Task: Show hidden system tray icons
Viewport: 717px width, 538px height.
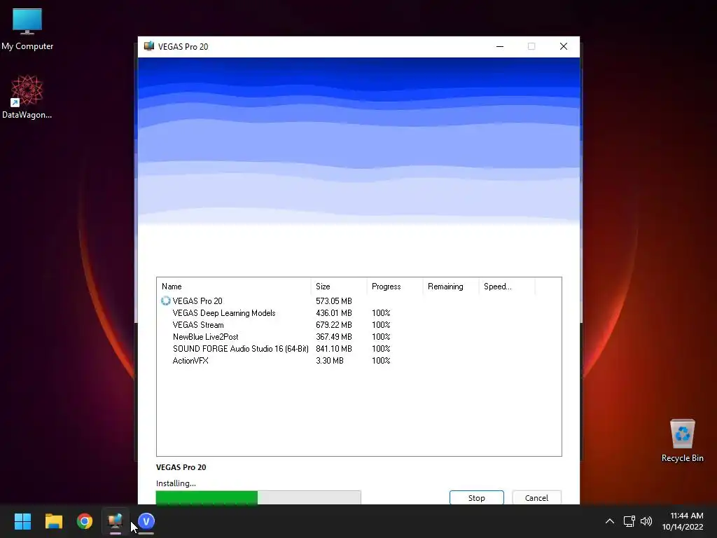Action: [x=610, y=521]
